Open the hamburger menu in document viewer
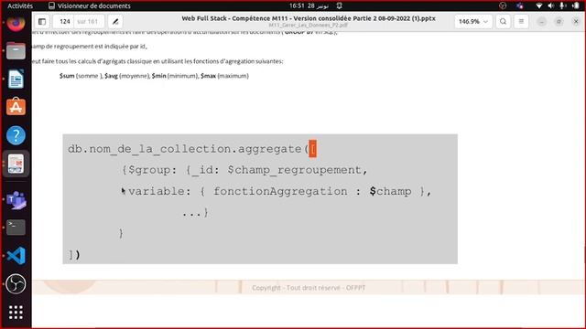 click(521, 22)
